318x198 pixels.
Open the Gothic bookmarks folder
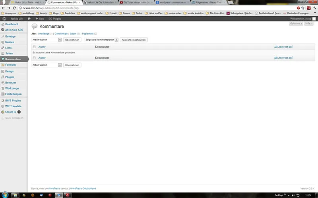click(137, 13)
